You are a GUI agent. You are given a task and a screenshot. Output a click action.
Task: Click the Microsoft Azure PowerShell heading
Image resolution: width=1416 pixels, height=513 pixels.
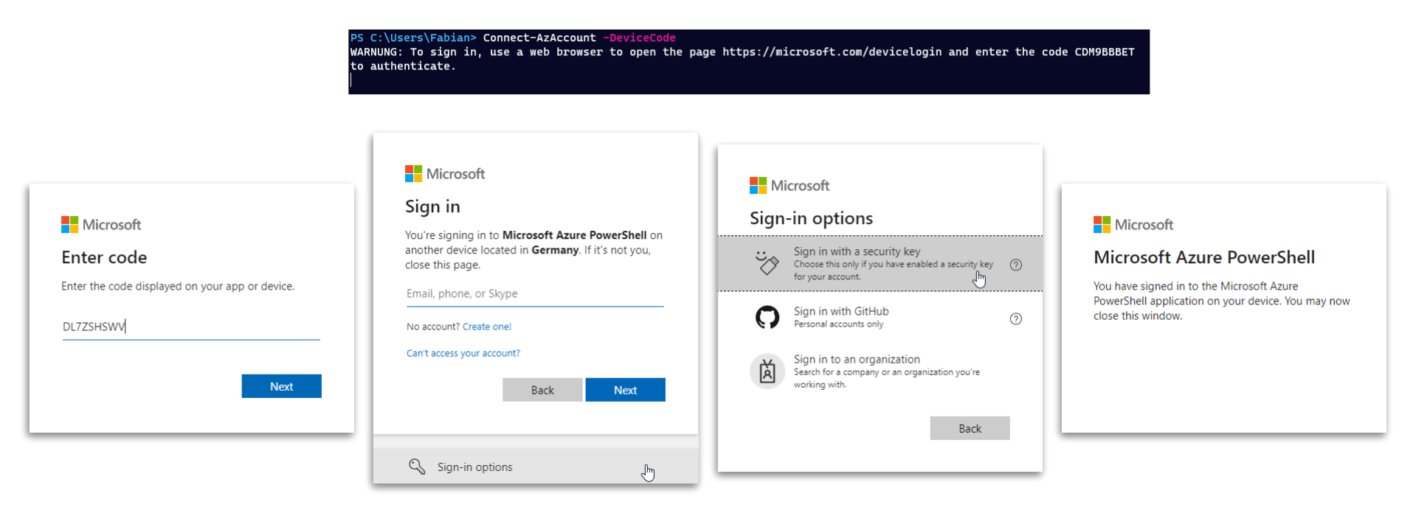coord(1204,257)
